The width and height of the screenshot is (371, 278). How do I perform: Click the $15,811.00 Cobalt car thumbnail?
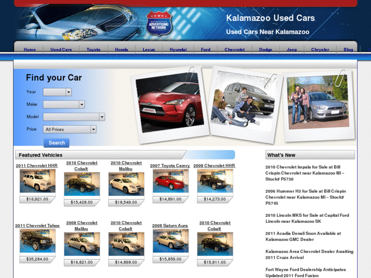[x=215, y=244]
